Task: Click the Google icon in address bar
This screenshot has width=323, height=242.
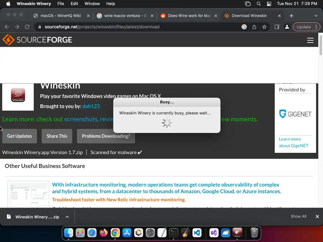Action: click(x=244, y=27)
